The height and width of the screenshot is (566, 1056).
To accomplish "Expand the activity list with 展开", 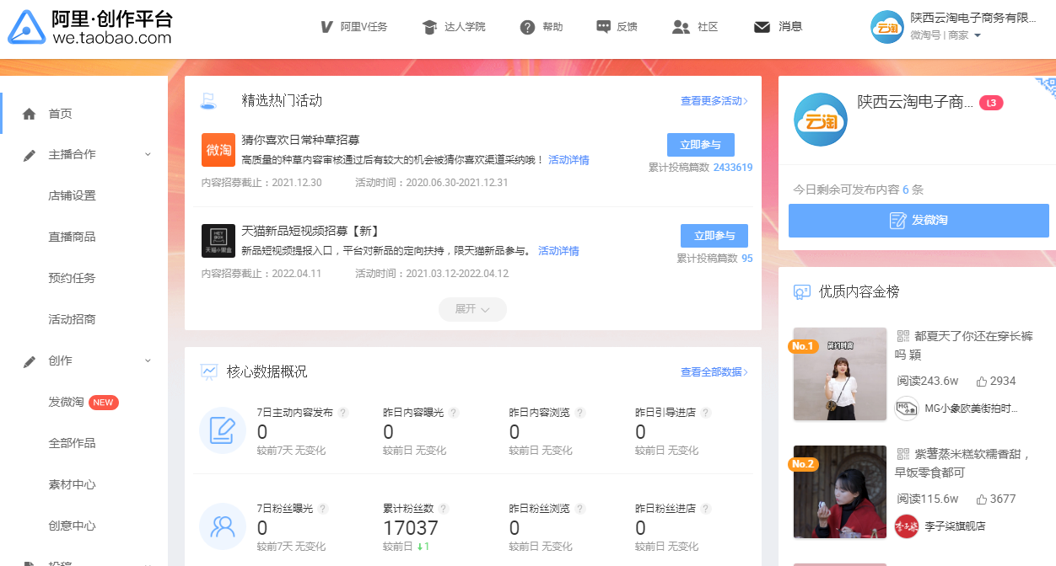I will pyautogui.click(x=472, y=309).
